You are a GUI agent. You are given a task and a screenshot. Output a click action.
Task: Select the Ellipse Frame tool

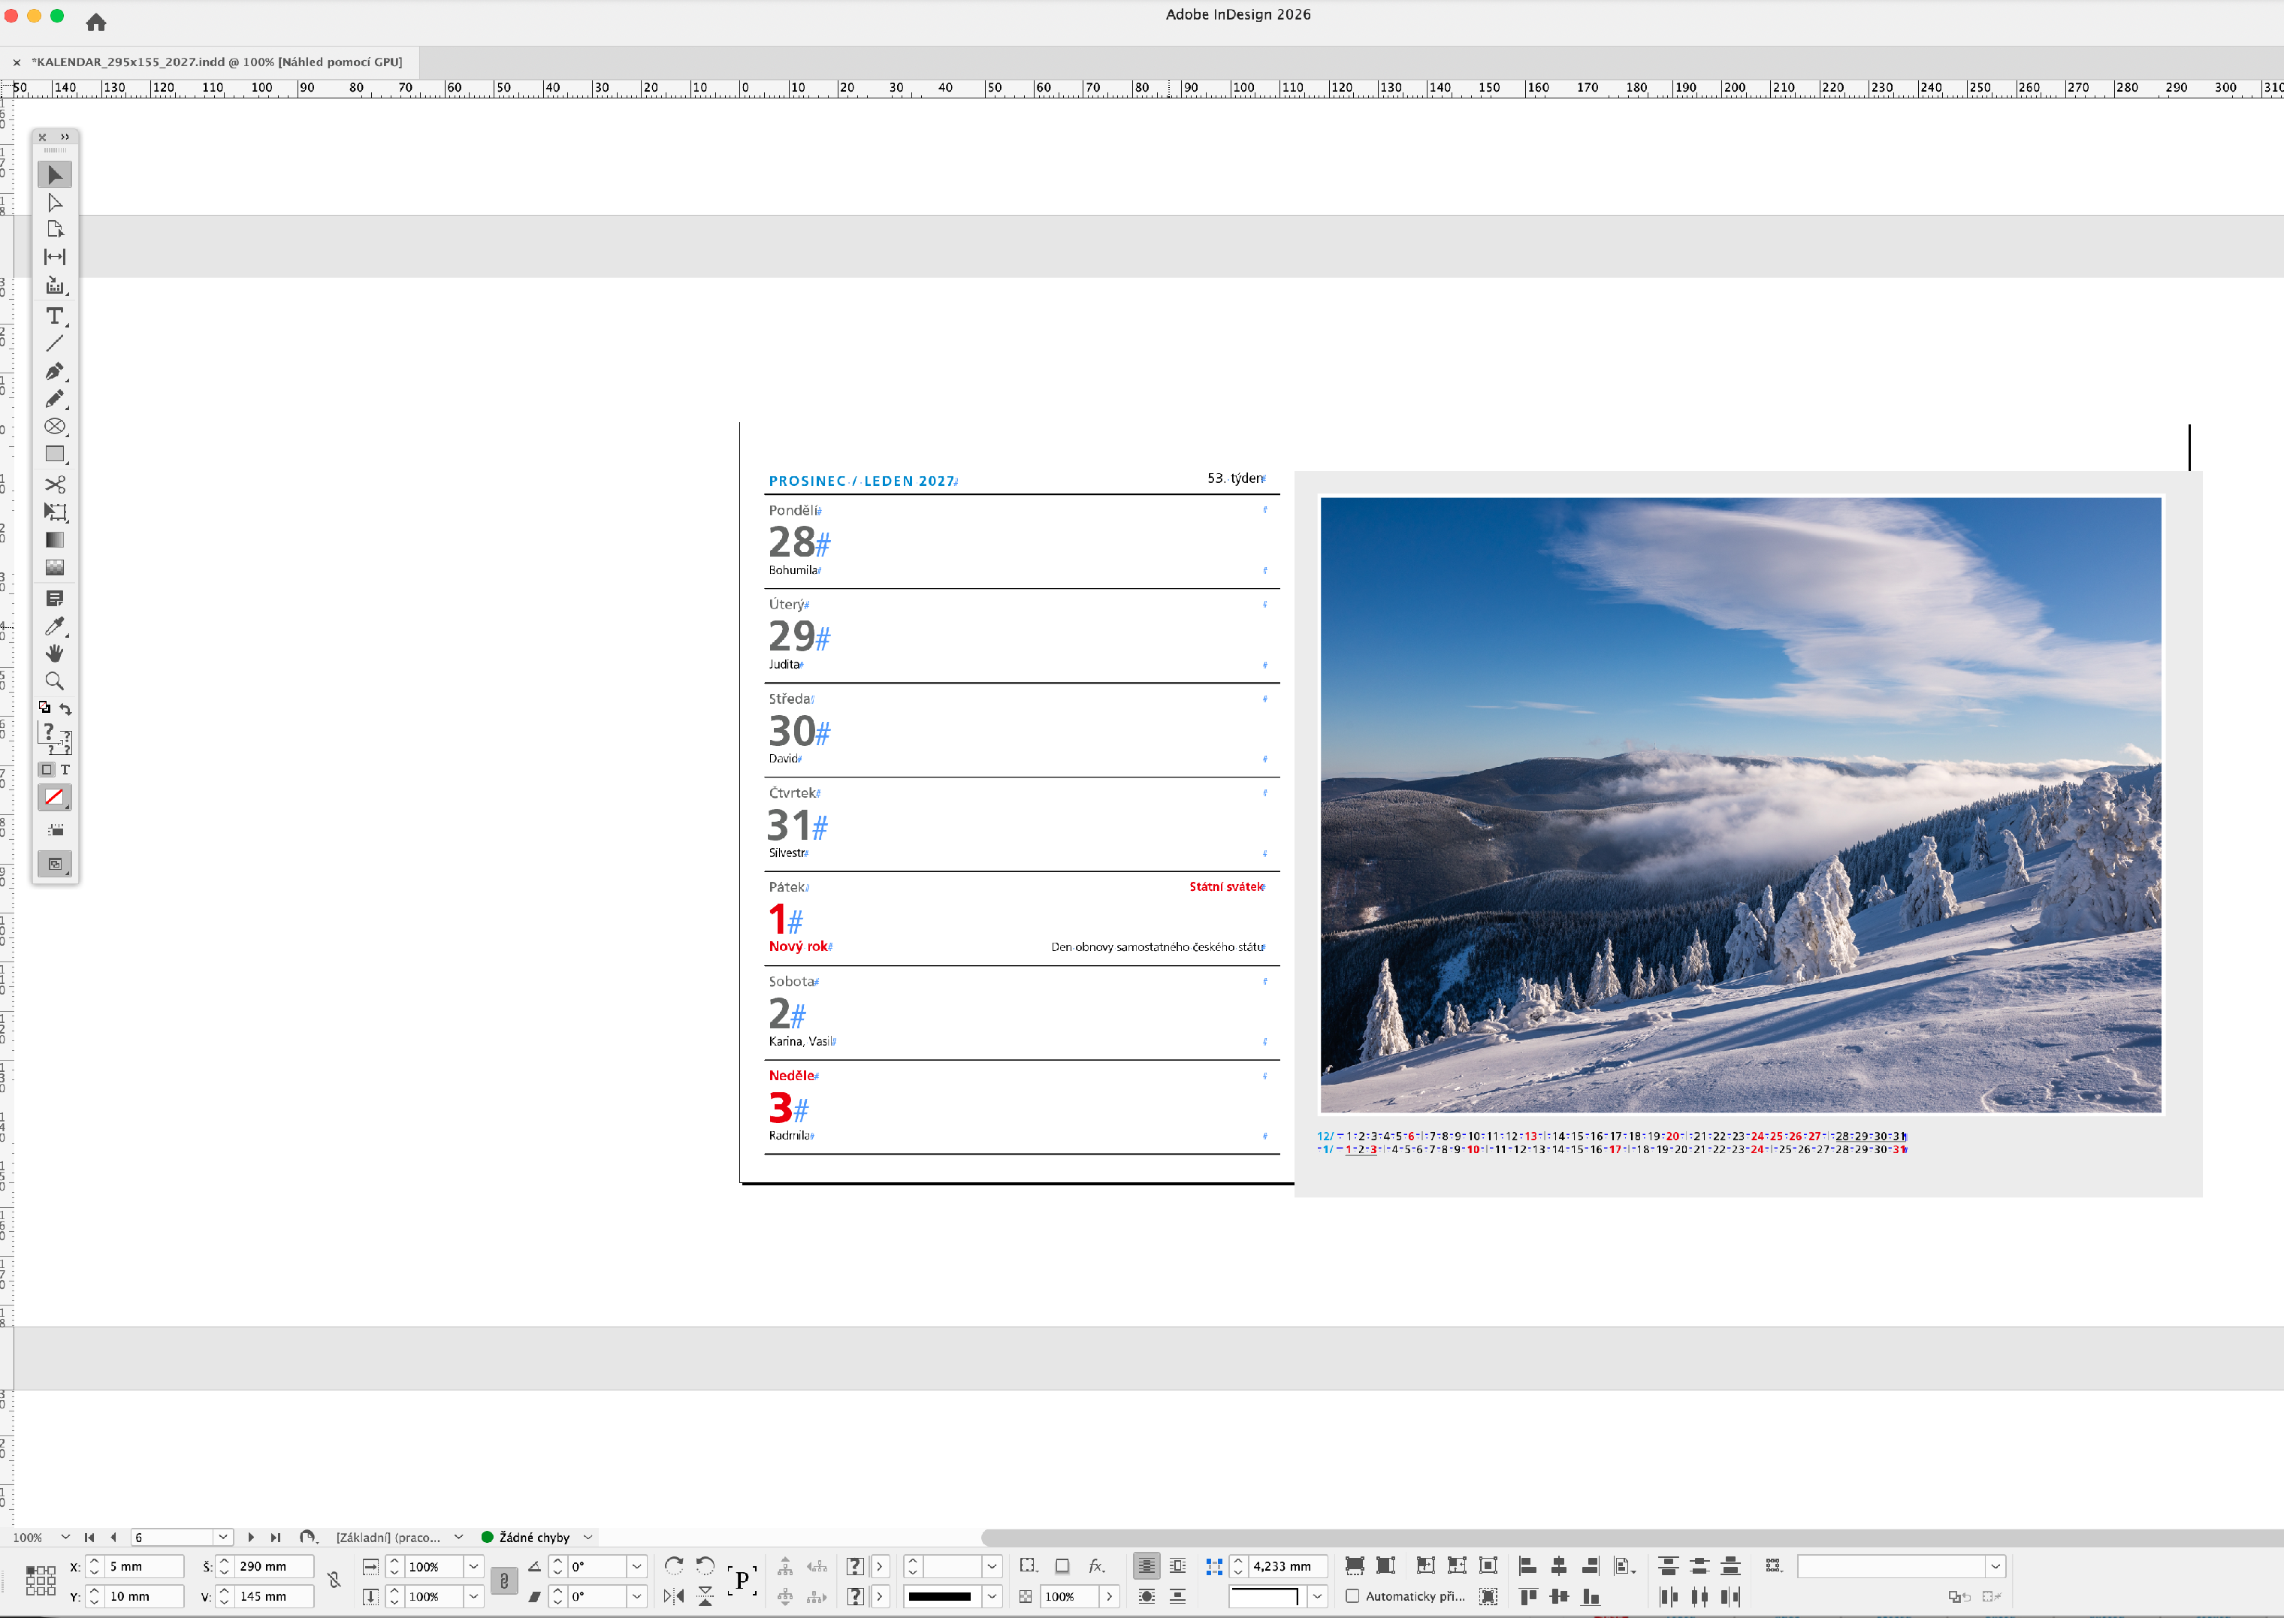(x=55, y=427)
